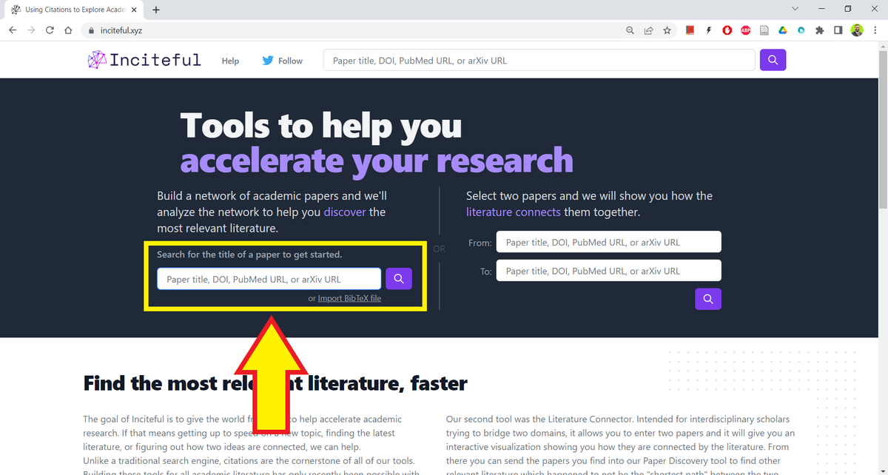Open the red book extension
This screenshot has height=475, width=888.
[690, 31]
